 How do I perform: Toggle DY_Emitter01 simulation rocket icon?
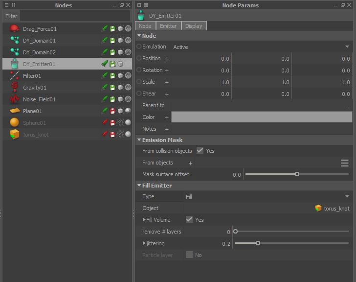point(105,64)
